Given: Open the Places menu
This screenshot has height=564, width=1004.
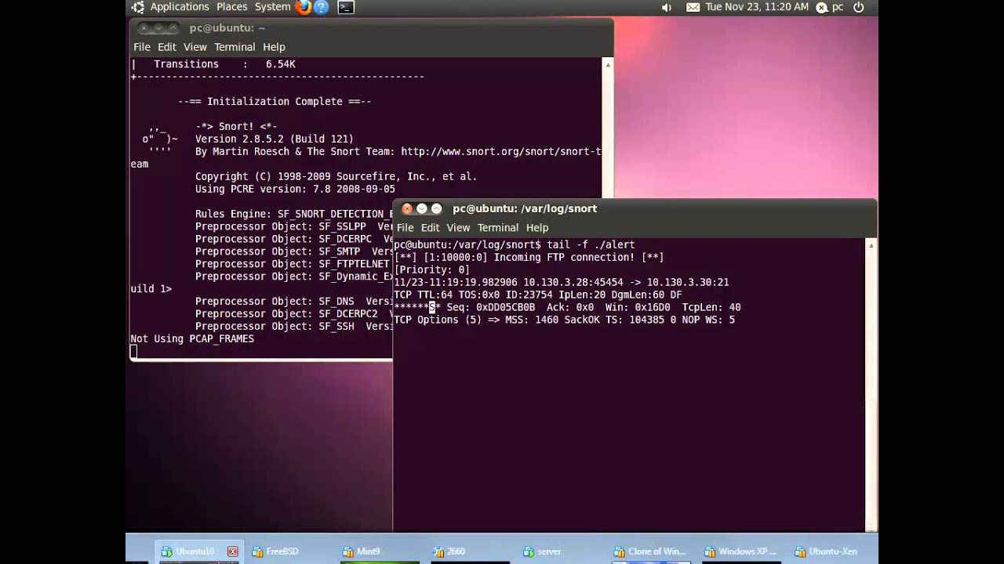Looking at the screenshot, I should pyautogui.click(x=231, y=7).
